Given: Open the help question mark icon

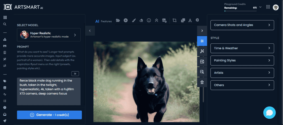Looking at the screenshot, I should click(5, 108).
